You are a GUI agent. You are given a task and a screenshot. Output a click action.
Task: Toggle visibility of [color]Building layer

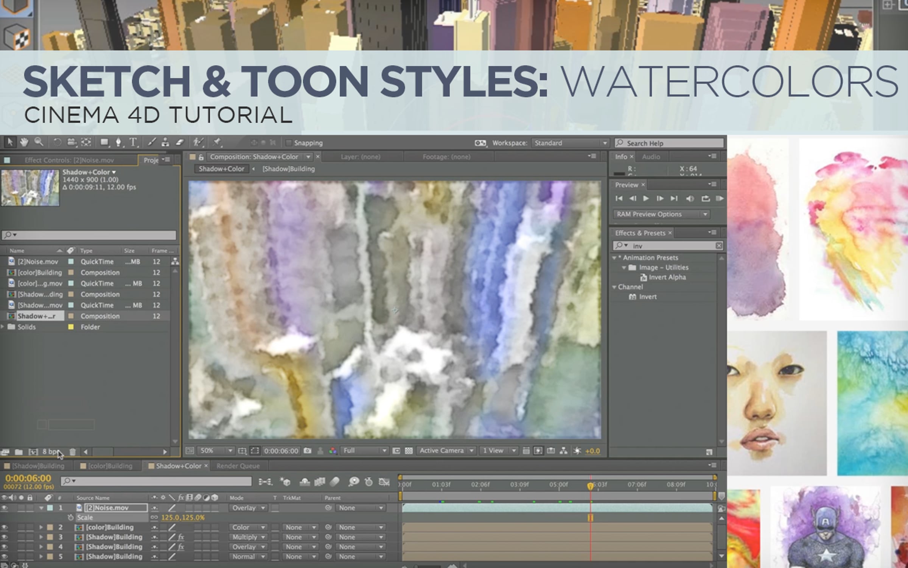pyautogui.click(x=4, y=527)
